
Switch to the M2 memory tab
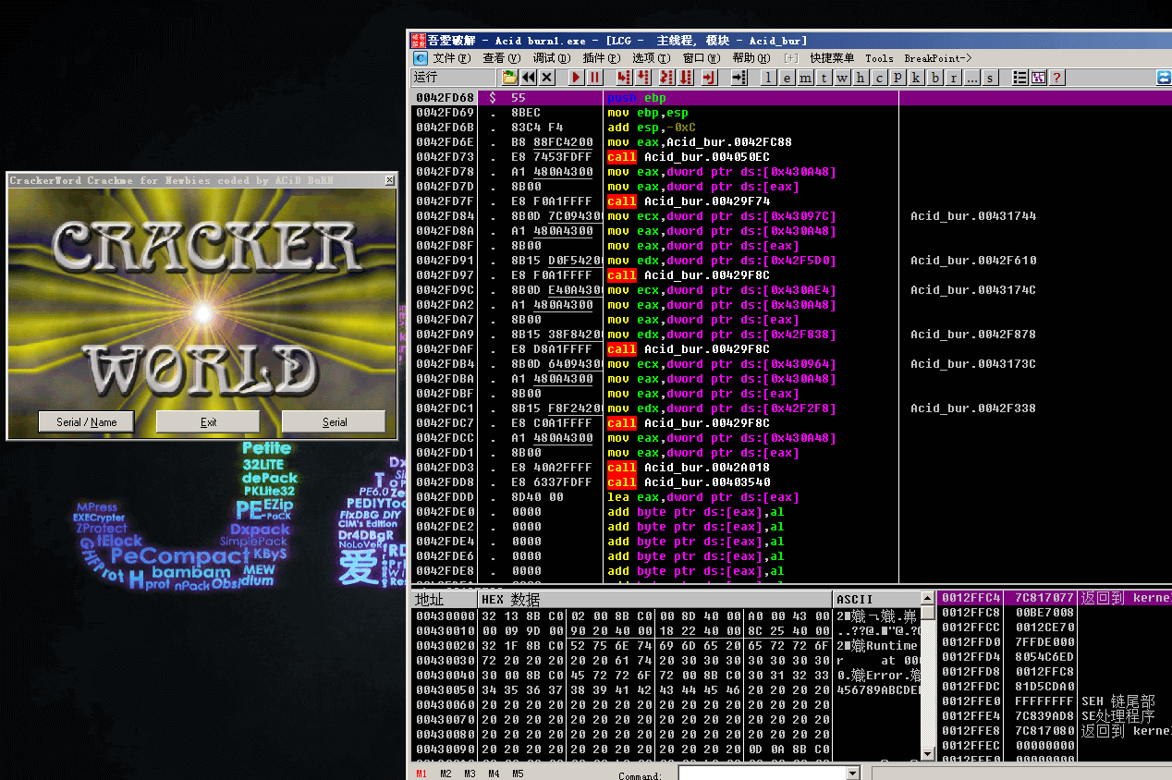(x=446, y=774)
